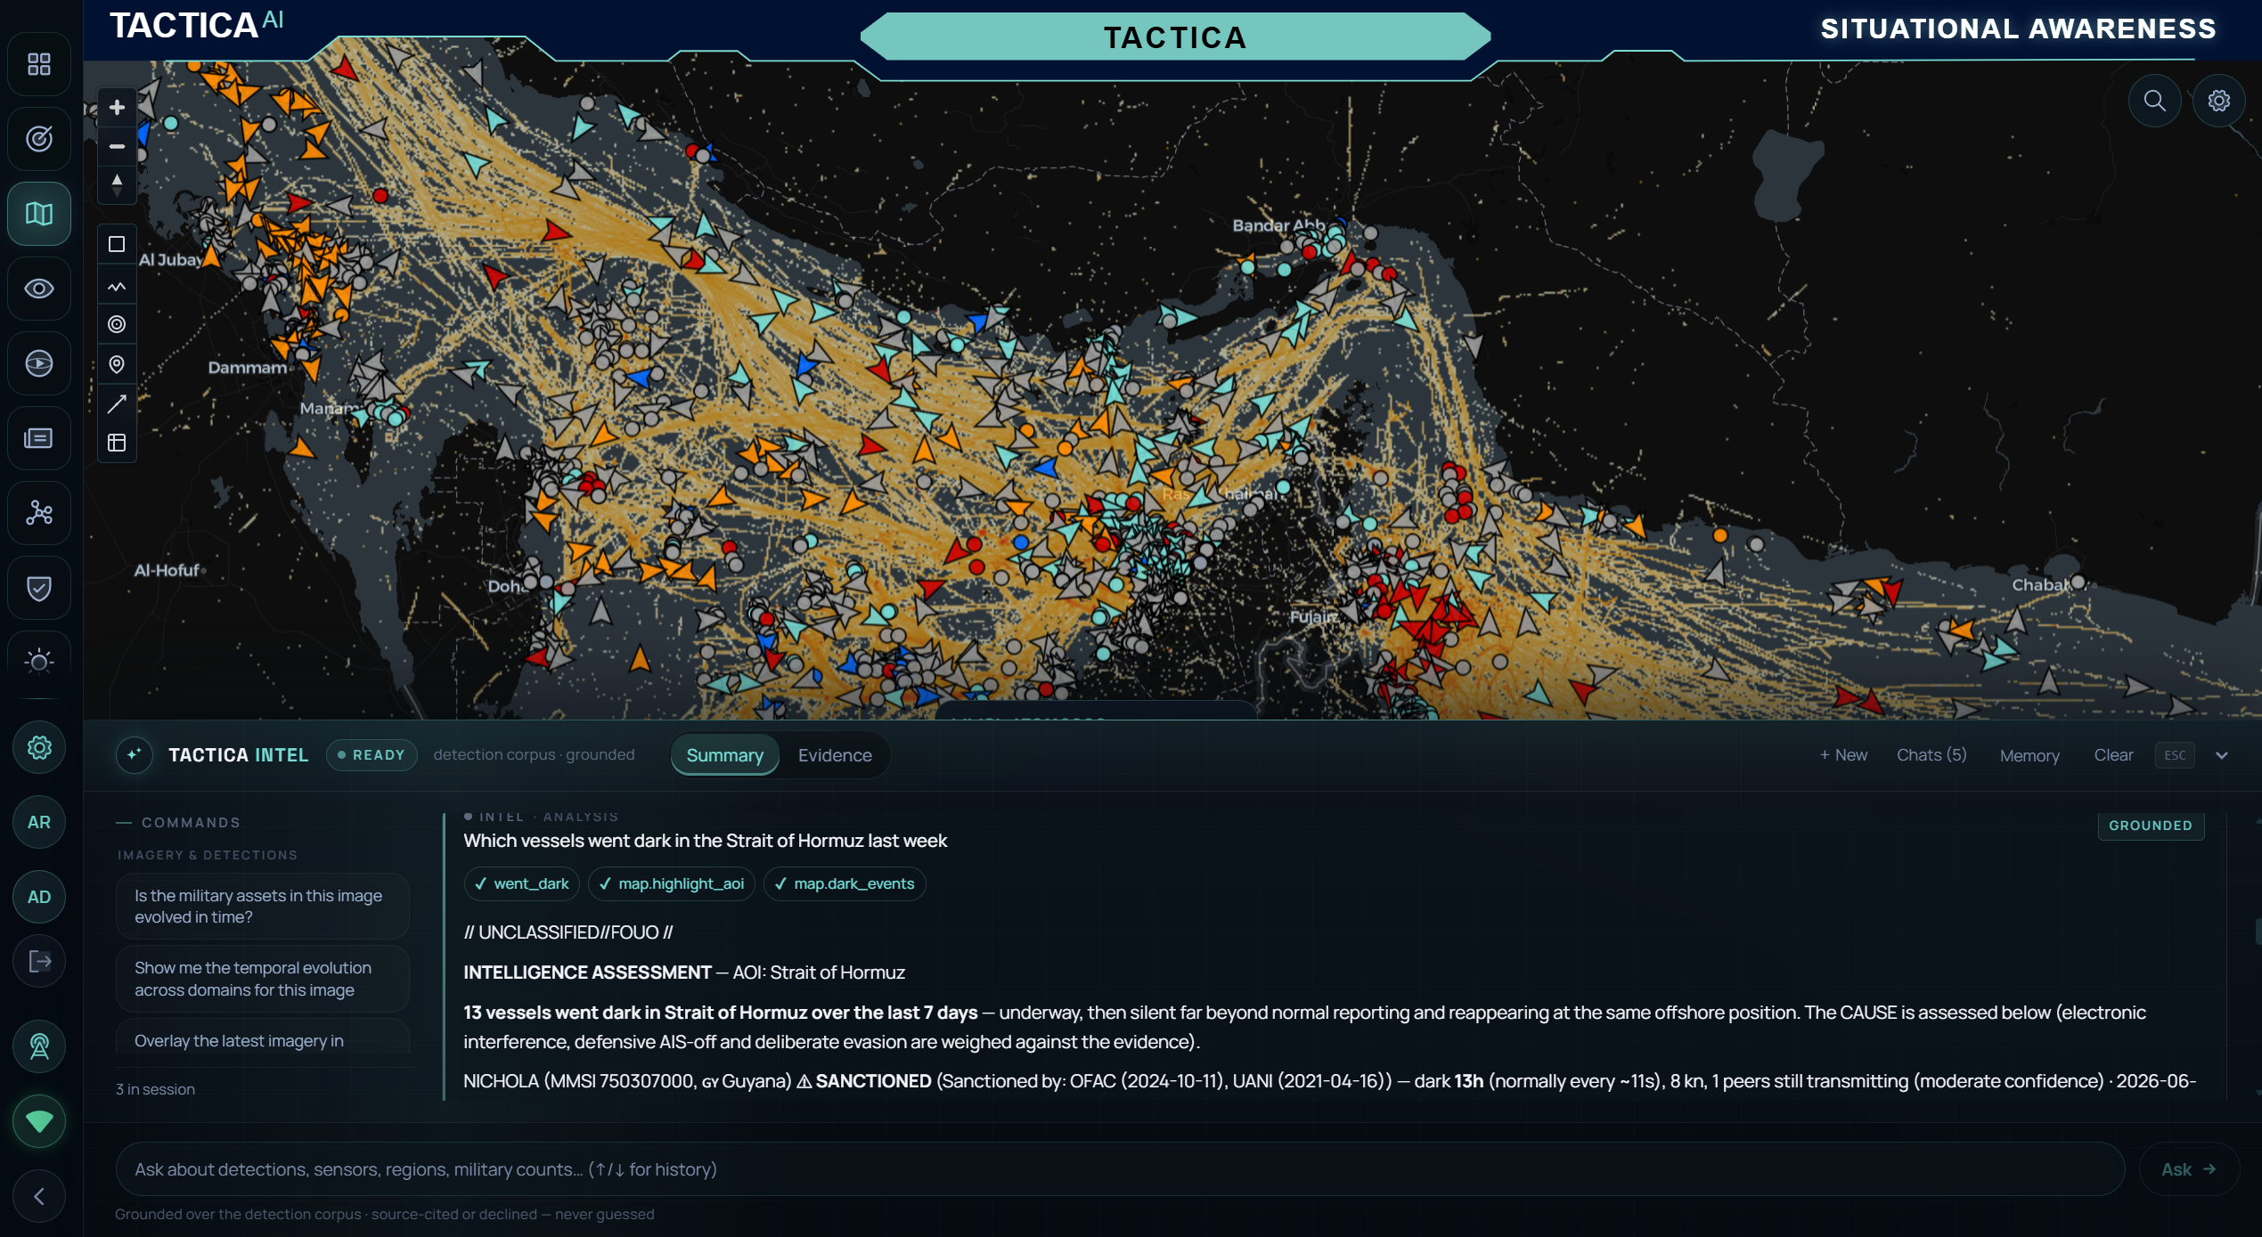Image resolution: width=2262 pixels, height=1237 pixels.
Task: Click the NICHOLA vessel entry line
Action: click(x=1329, y=1081)
